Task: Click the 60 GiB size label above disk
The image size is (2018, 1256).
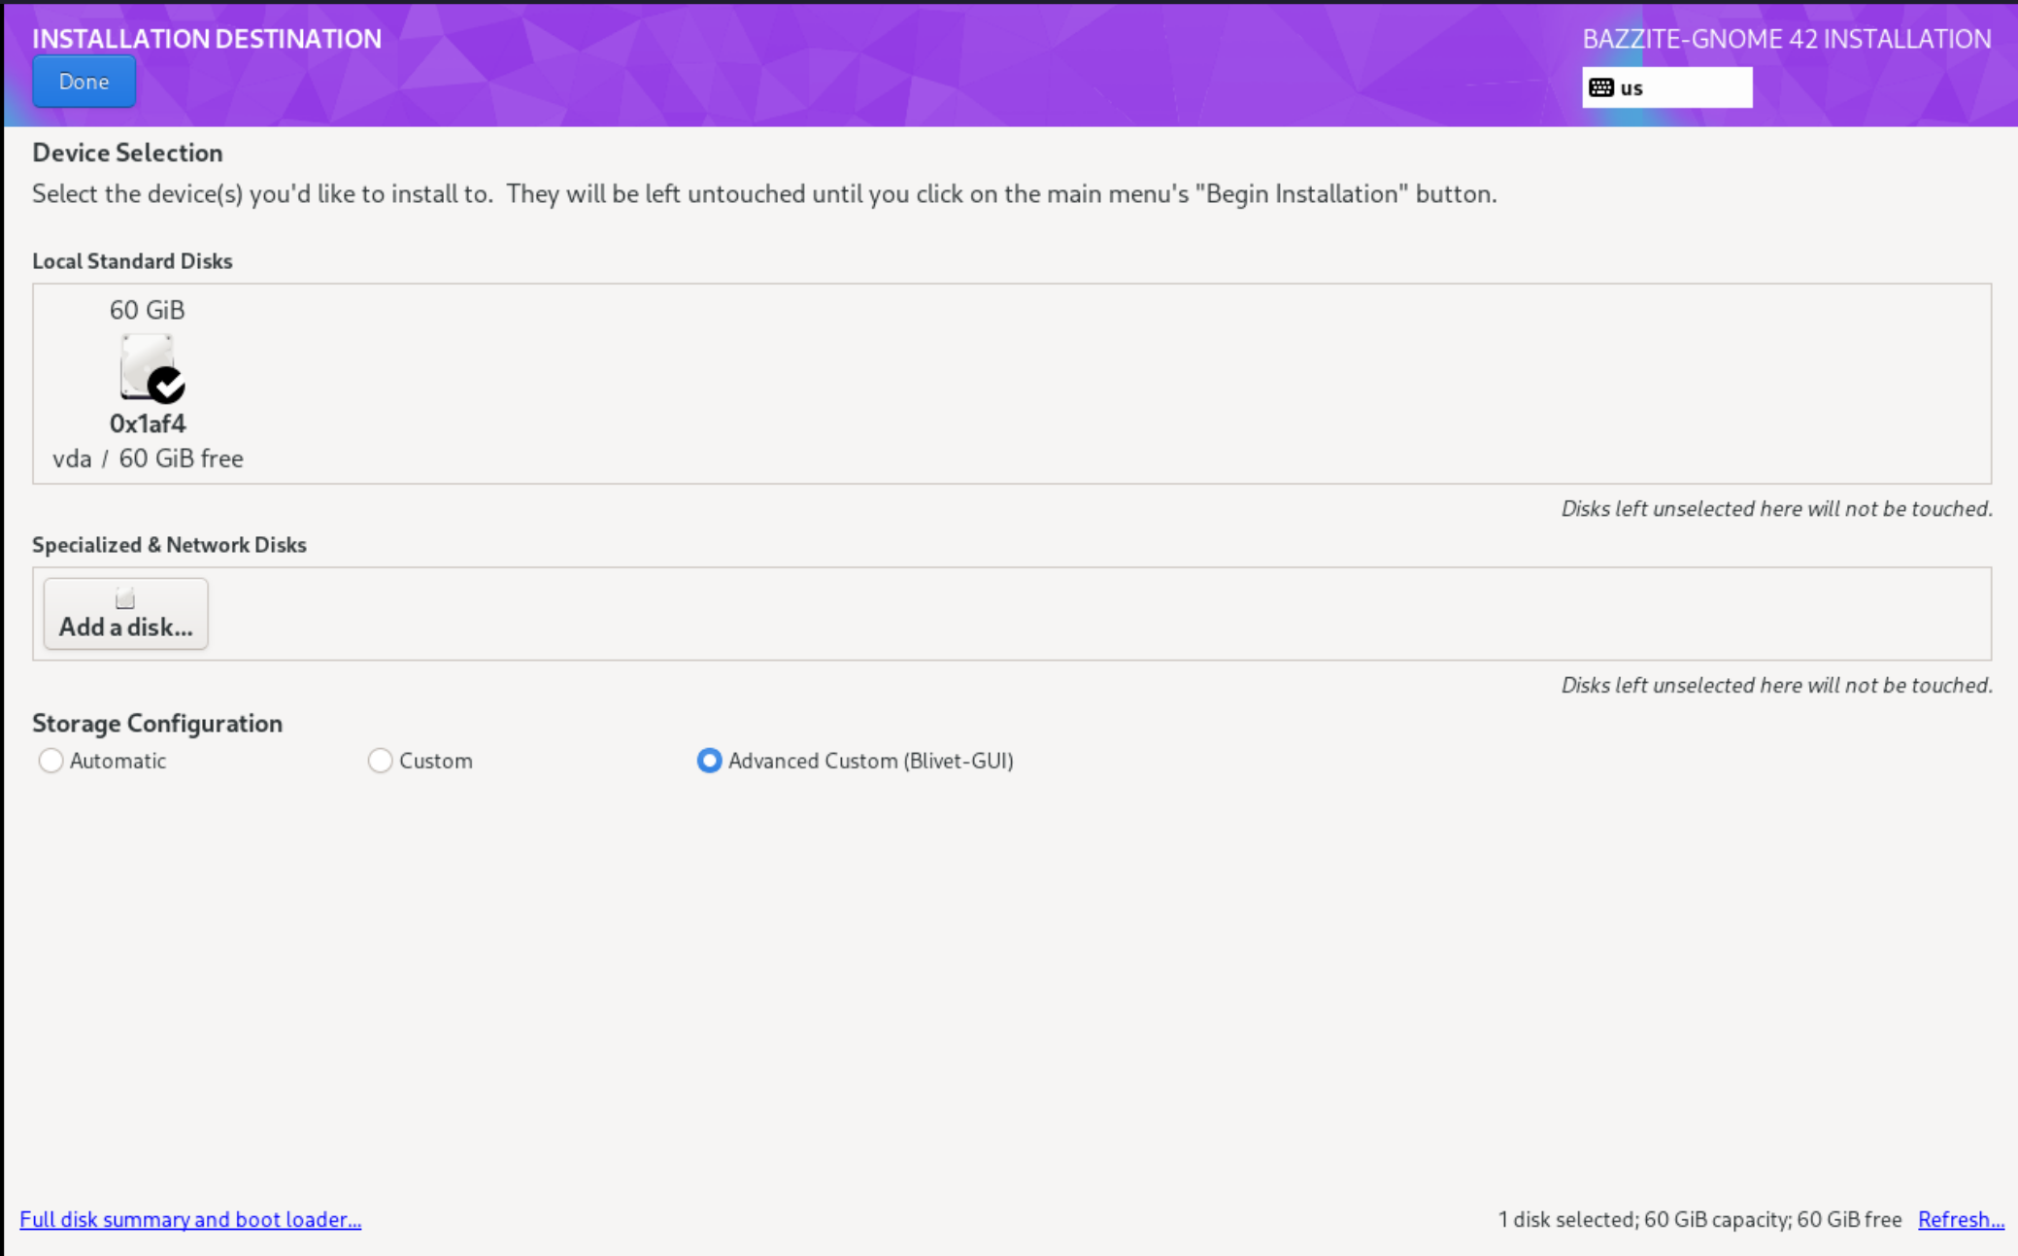Action: (x=147, y=310)
